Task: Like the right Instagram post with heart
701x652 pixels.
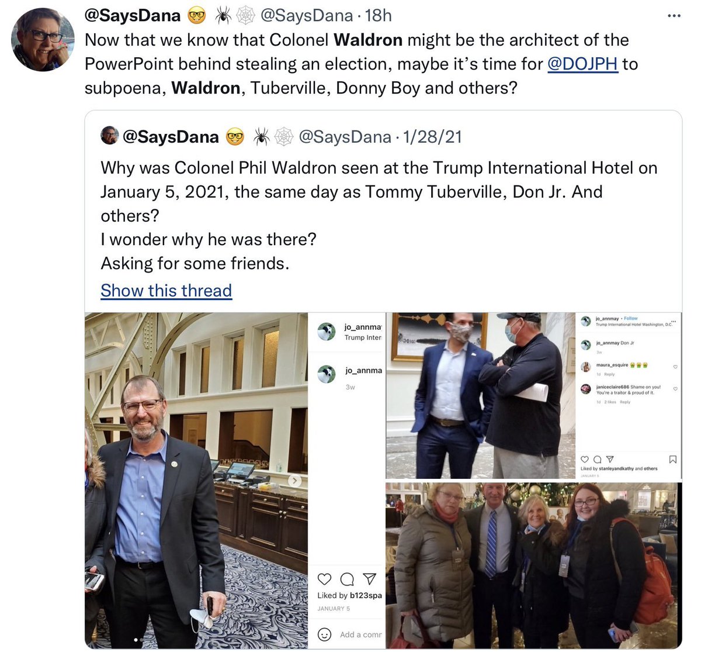Action: coord(585,460)
